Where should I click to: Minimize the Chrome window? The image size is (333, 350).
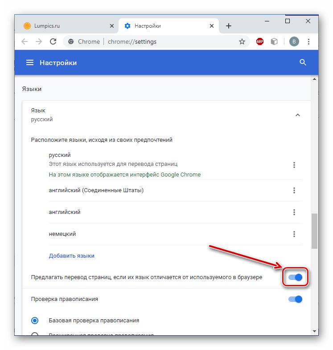(x=267, y=21)
